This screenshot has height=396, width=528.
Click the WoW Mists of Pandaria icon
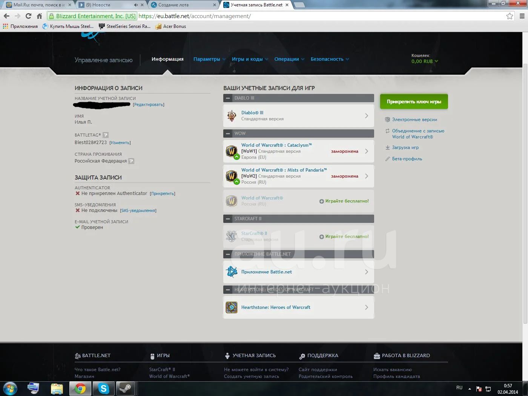(232, 176)
